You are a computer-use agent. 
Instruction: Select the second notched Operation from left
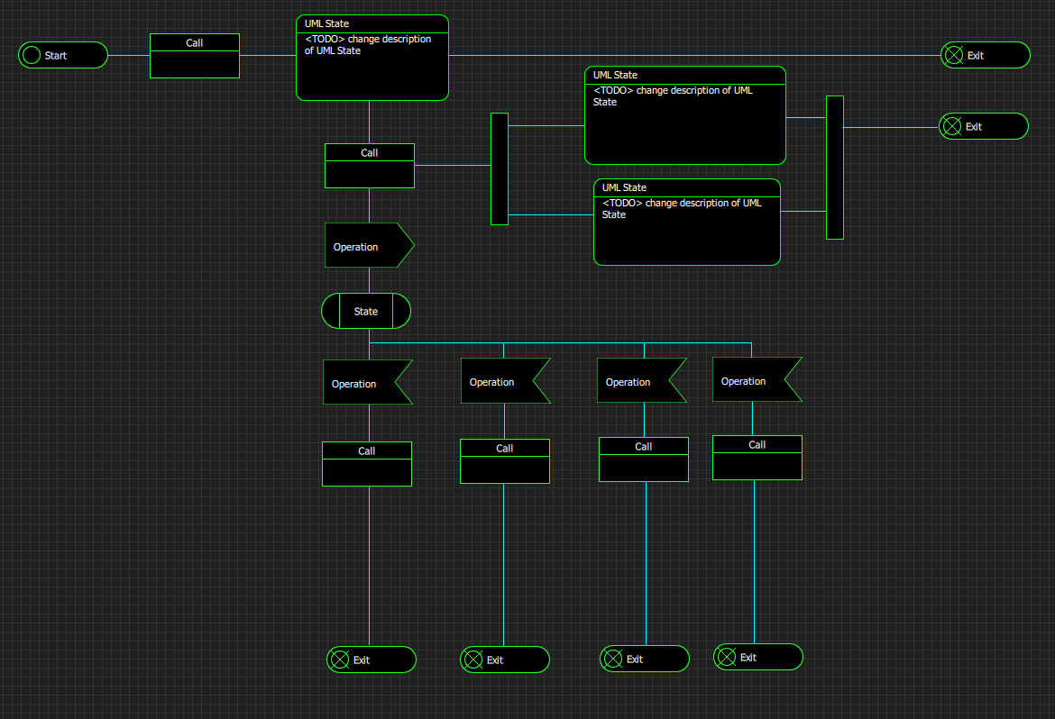click(506, 381)
